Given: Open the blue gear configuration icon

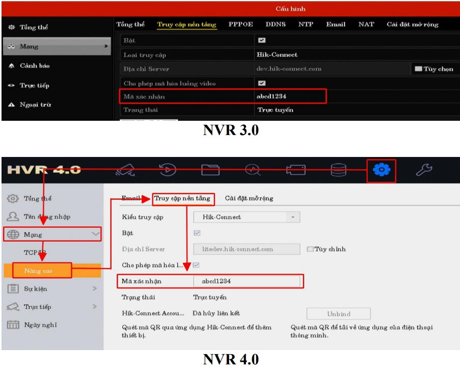Looking at the screenshot, I should pyautogui.click(x=381, y=170).
